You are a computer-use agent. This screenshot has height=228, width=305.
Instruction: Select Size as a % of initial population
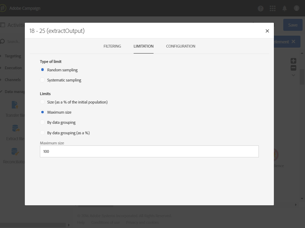tap(42, 102)
